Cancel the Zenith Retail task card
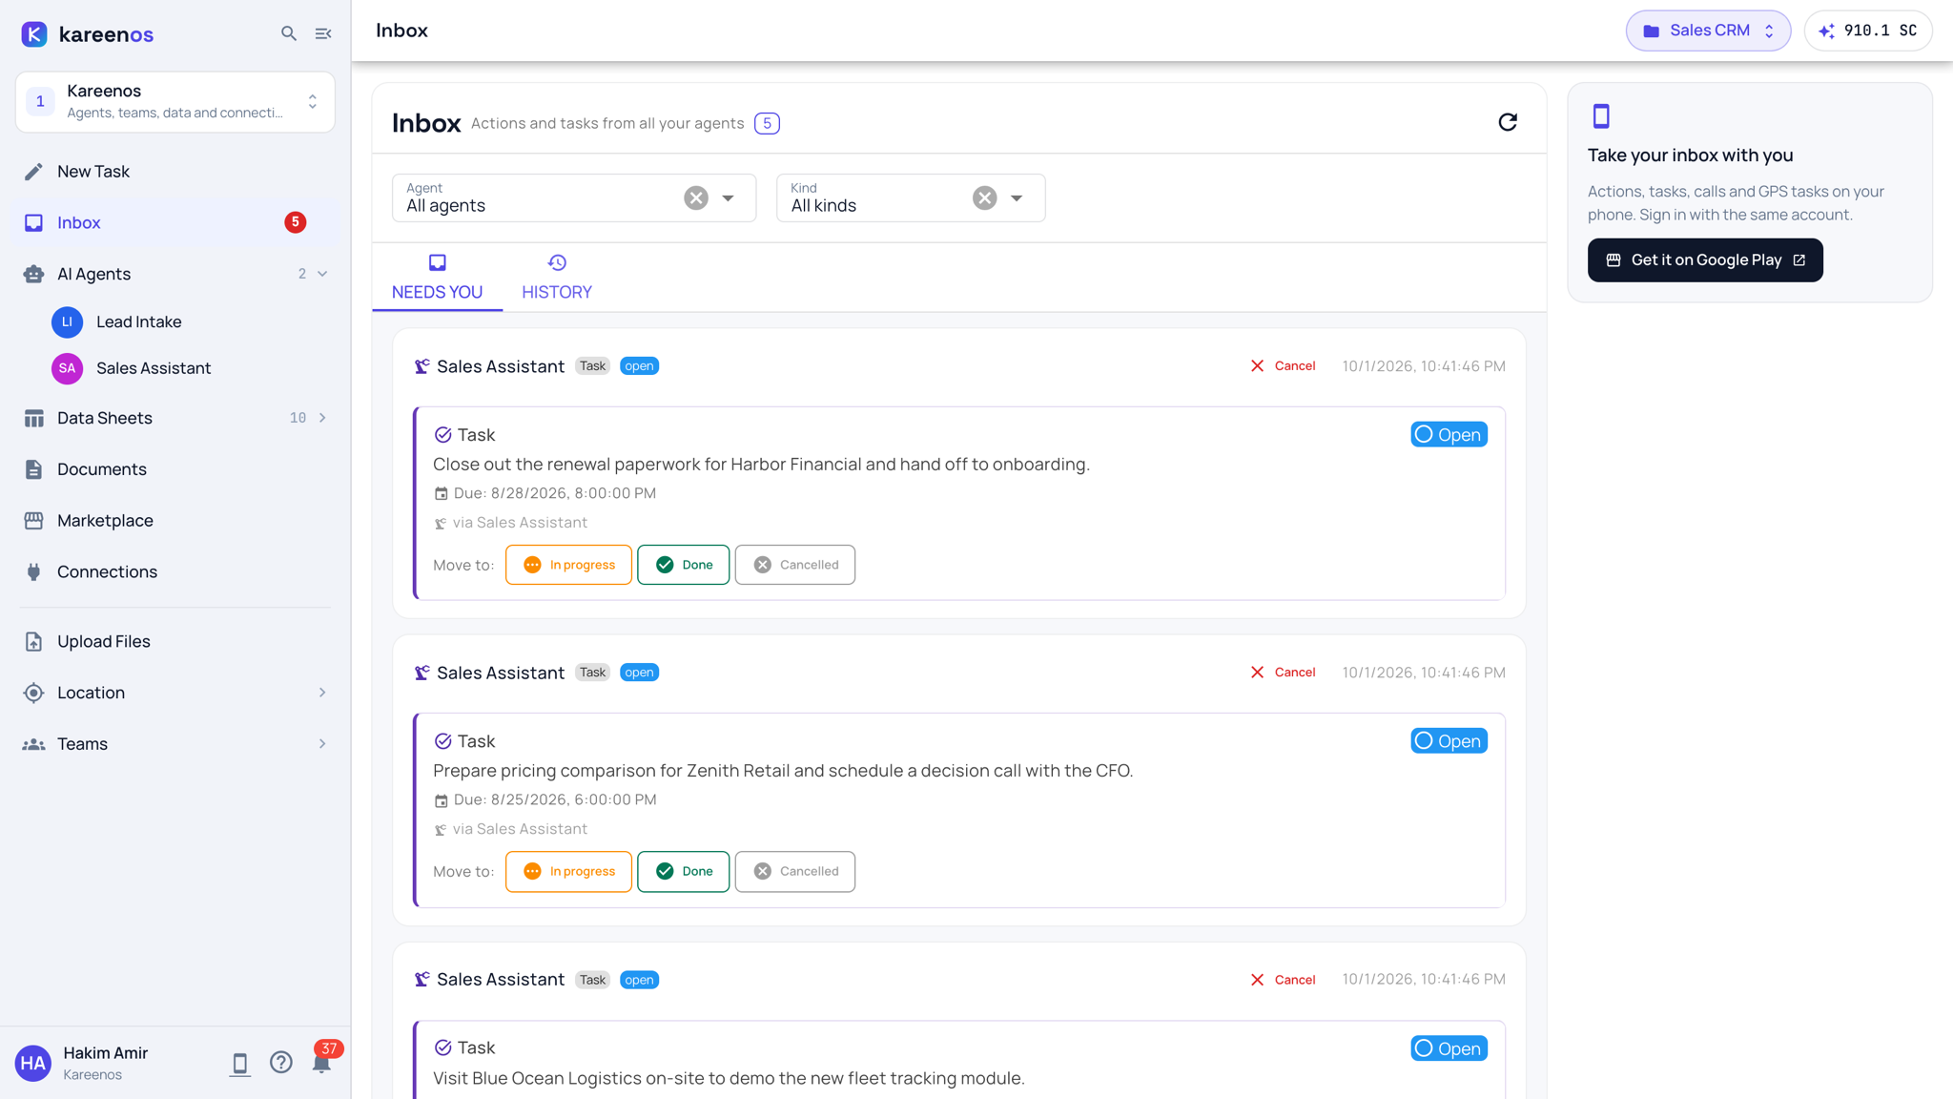This screenshot has width=1953, height=1099. (x=1283, y=673)
